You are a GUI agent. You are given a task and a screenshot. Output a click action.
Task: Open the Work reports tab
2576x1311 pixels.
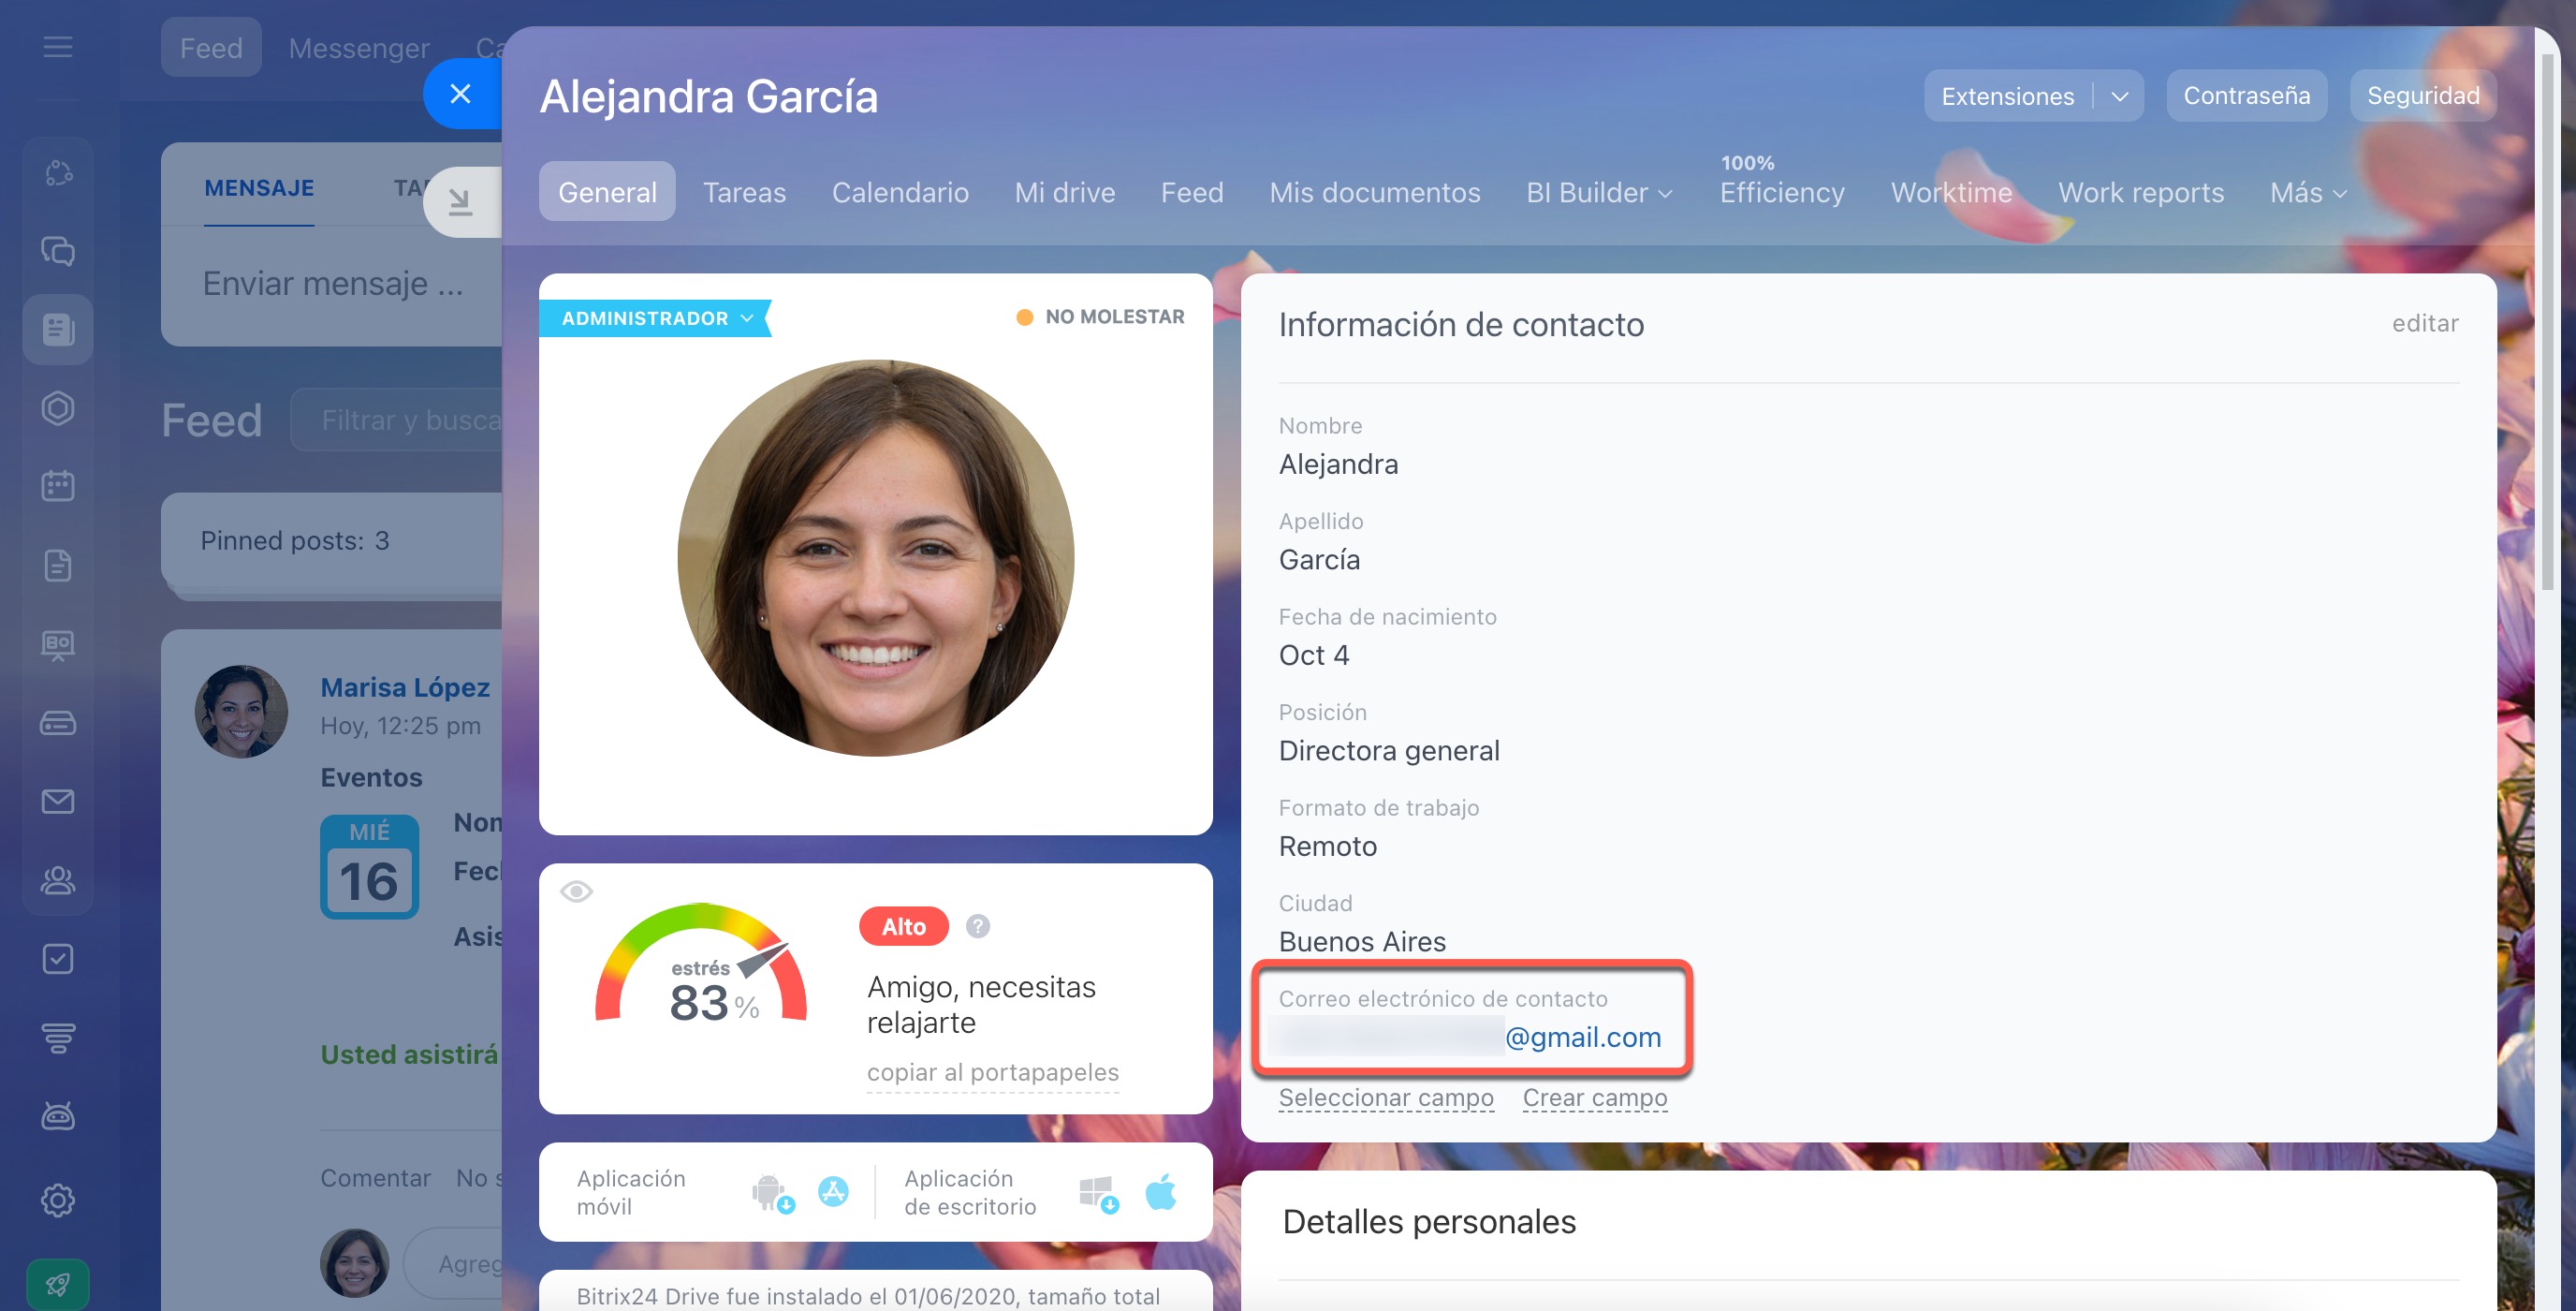point(2141,192)
